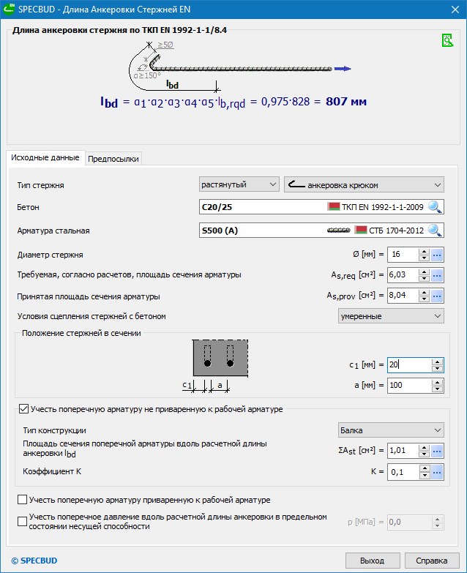The width and height of the screenshot is (467, 573).
Task: Open concrete class search magnifier icon
Action: pos(436,207)
